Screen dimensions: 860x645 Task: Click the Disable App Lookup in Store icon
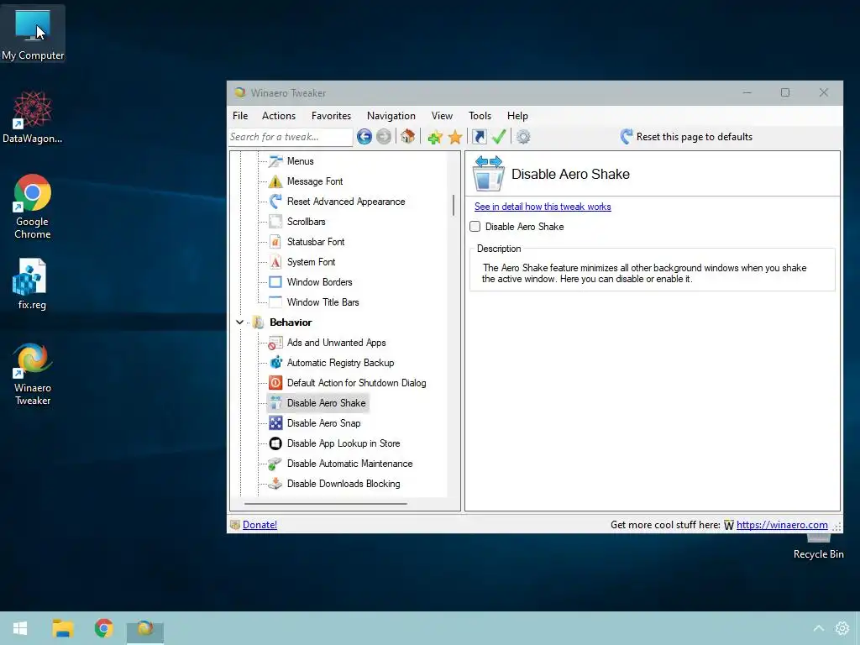coord(275,443)
